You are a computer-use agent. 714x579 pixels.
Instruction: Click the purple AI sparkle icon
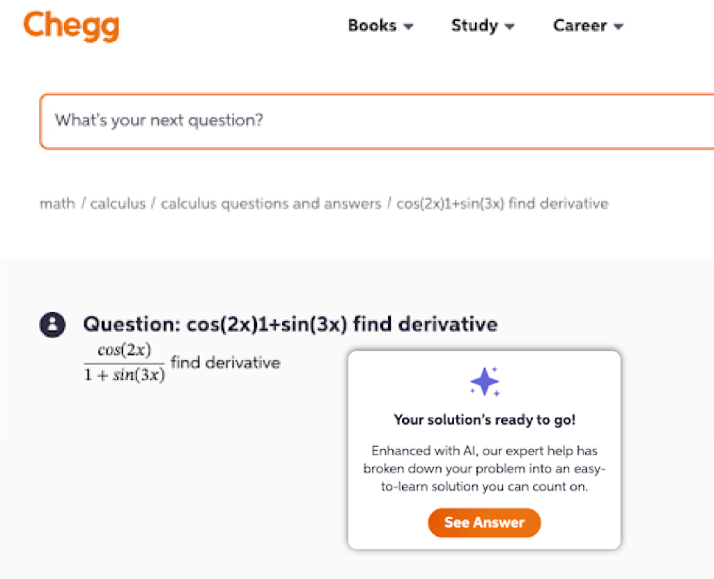485,381
